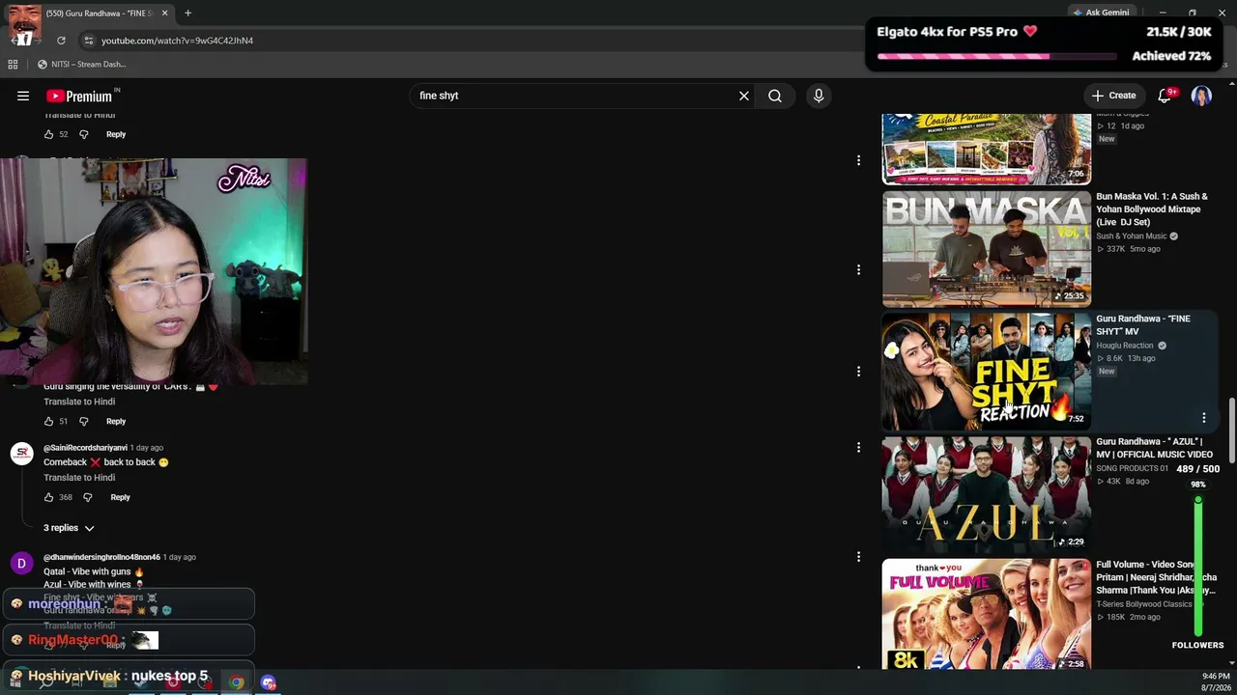Focus the Chrome address bar URL
Image resolution: width=1237 pixels, height=695 pixels.
coord(178,41)
